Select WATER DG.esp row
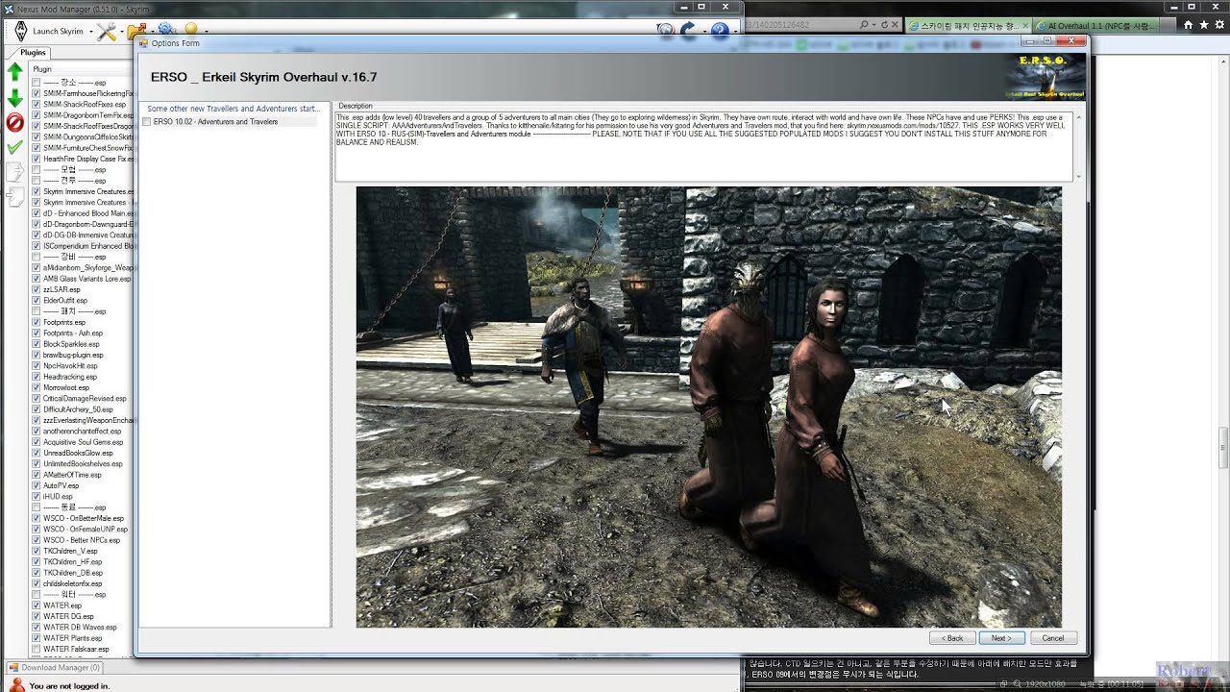The height and width of the screenshot is (692, 1230). (68, 616)
